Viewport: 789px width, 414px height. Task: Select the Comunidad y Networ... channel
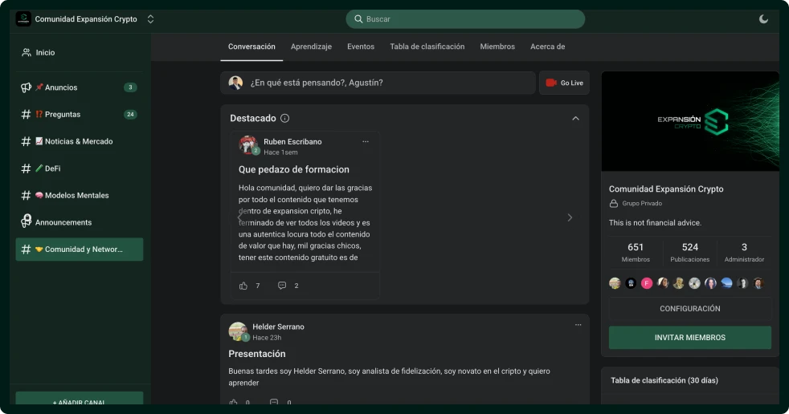[80, 250]
